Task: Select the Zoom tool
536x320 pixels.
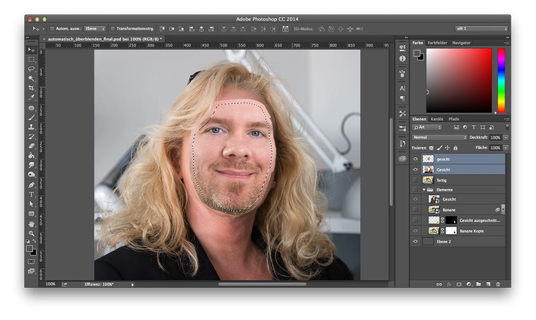Action: [31, 234]
